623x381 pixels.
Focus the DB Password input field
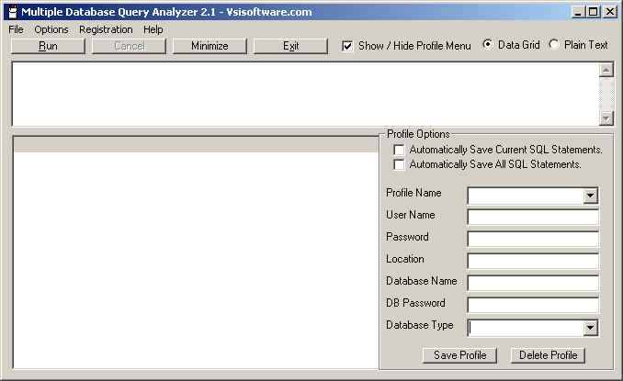click(533, 305)
